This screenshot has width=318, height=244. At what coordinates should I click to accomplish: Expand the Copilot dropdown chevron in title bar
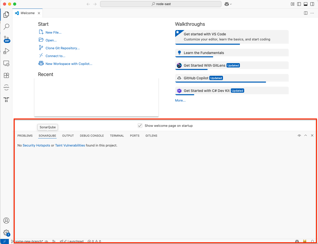pos(231,4)
